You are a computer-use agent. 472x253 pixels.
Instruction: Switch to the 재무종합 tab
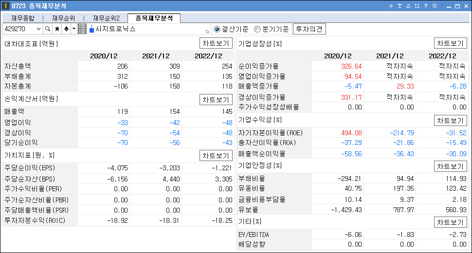pyautogui.click(x=23, y=18)
